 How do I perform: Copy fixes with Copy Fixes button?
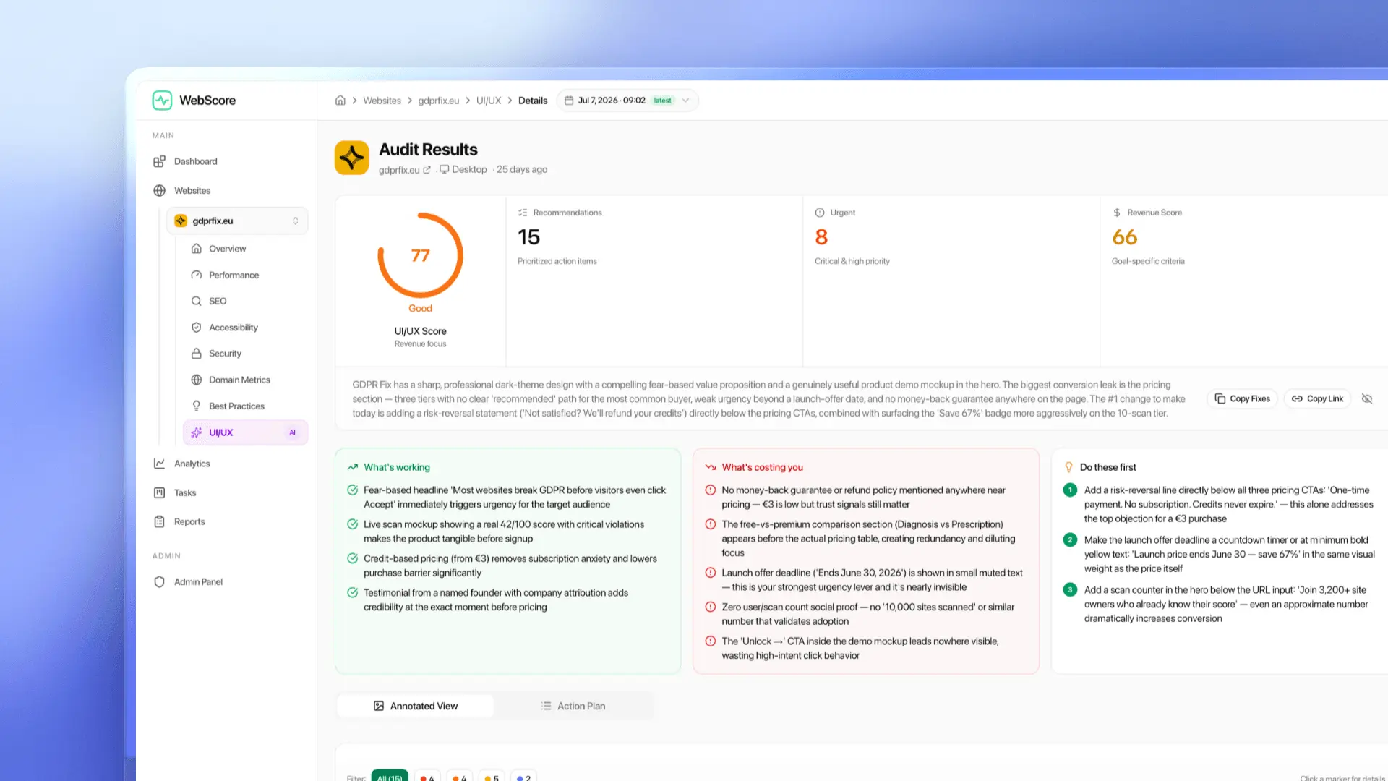click(1243, 398)
